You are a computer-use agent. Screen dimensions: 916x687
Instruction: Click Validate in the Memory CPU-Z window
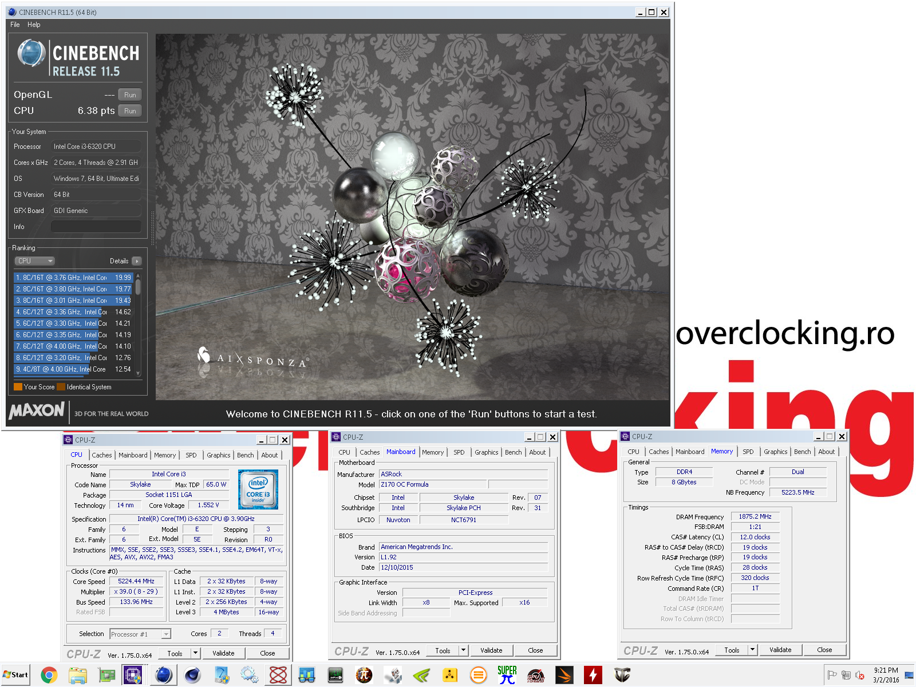(780, 650)
